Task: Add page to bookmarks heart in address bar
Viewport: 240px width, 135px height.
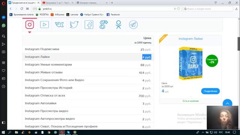Action: pos(178,9)
